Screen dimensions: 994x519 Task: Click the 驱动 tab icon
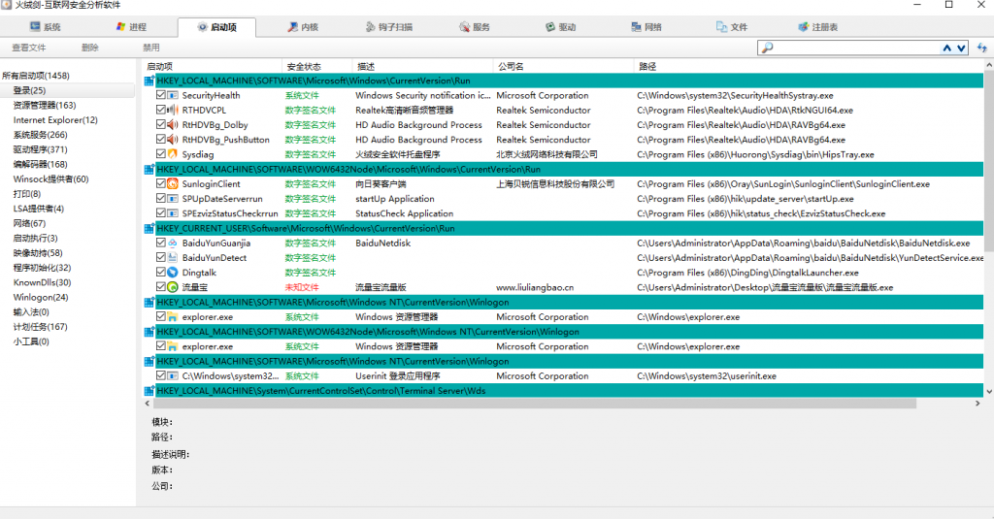pyautogui.click(x=550, y=26)
